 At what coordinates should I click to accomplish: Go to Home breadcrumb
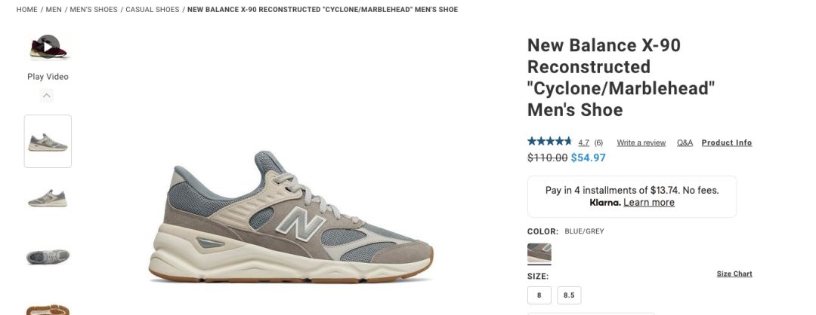(27, 9)
